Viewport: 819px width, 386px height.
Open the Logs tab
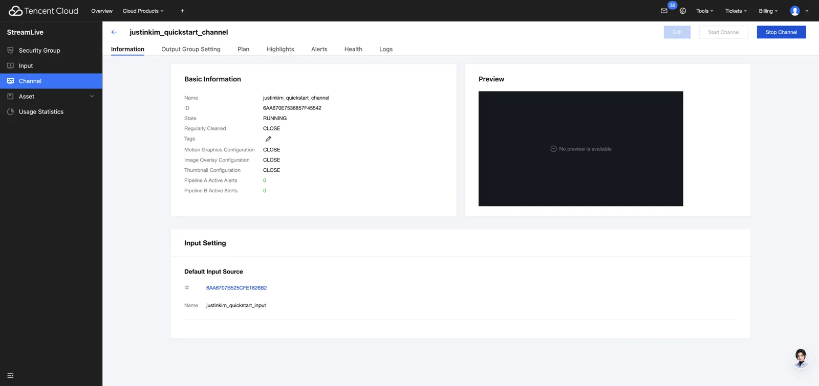386,49
